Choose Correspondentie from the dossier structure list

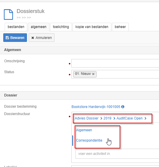(x=89, y=140)
